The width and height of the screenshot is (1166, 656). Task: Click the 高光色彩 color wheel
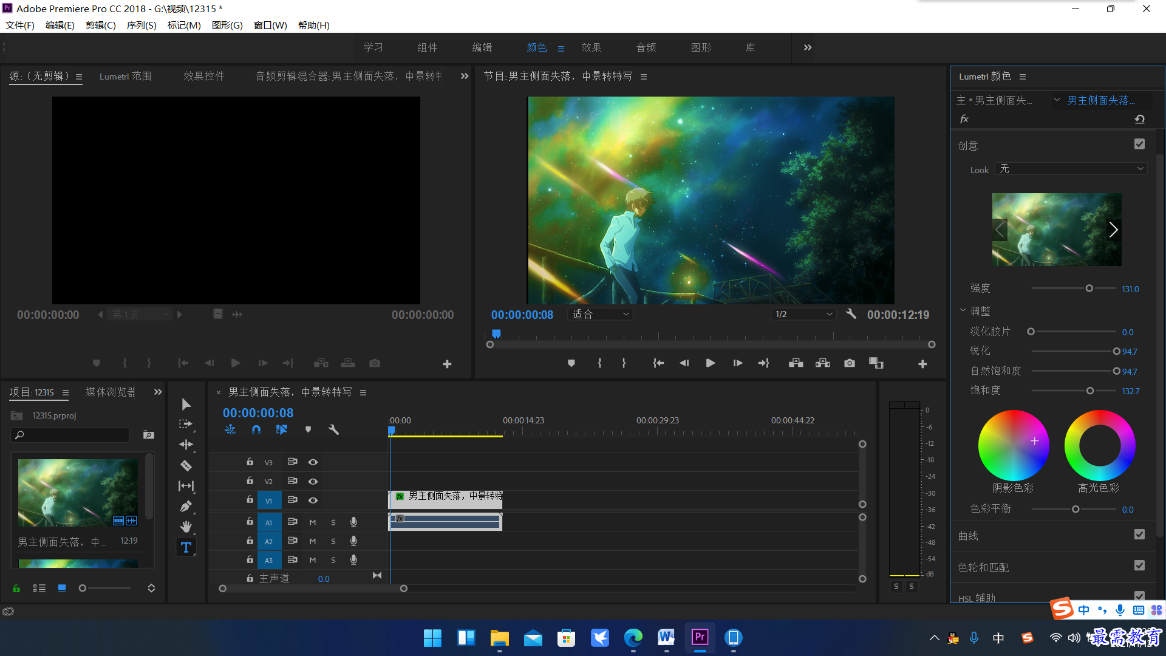click(x=1099, y=445)
